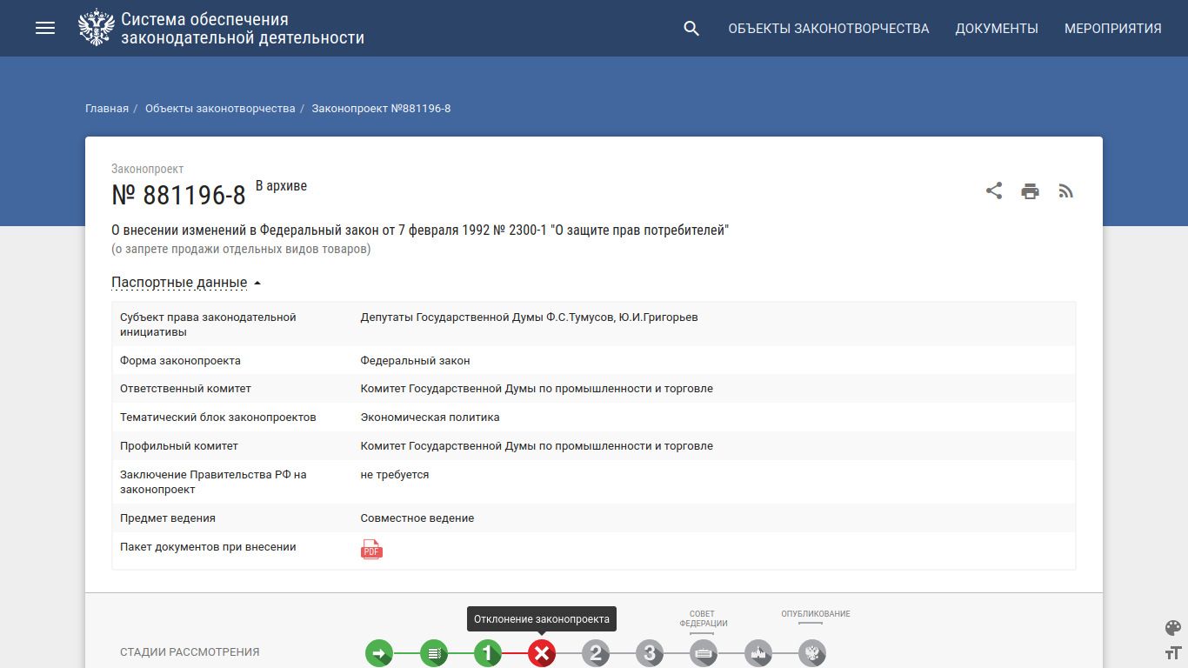Click the text size icon

pos(1172,652)
